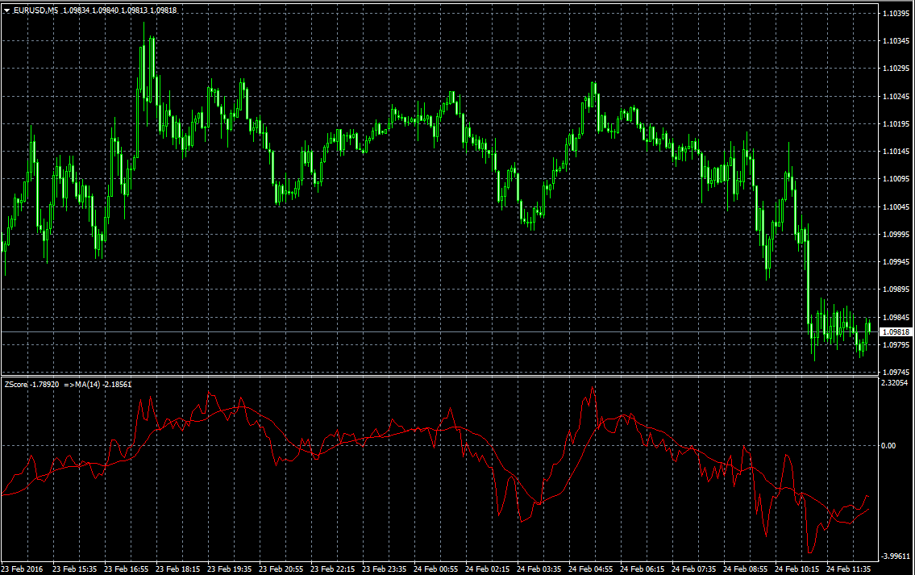This screenshot has height=575, width=915.
Task: Click the 0.00 level on ZScore scale
Action: point(888,445)
